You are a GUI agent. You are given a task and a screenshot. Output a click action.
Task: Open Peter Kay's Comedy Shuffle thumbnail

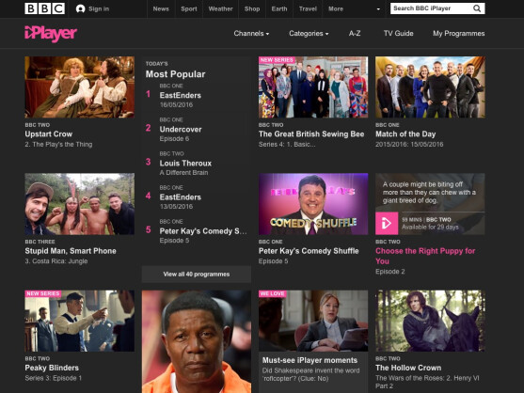[313, 204]
